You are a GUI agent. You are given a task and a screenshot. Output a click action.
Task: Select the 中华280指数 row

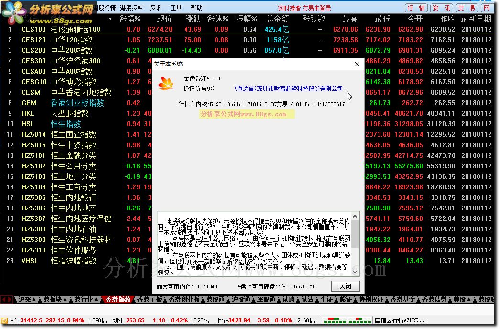(x=247, y=50)
